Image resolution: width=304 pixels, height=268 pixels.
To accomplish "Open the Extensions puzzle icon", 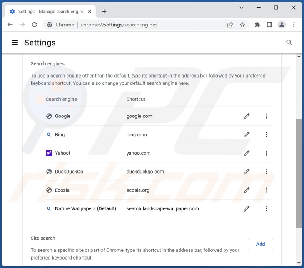I will click(257, 25).
